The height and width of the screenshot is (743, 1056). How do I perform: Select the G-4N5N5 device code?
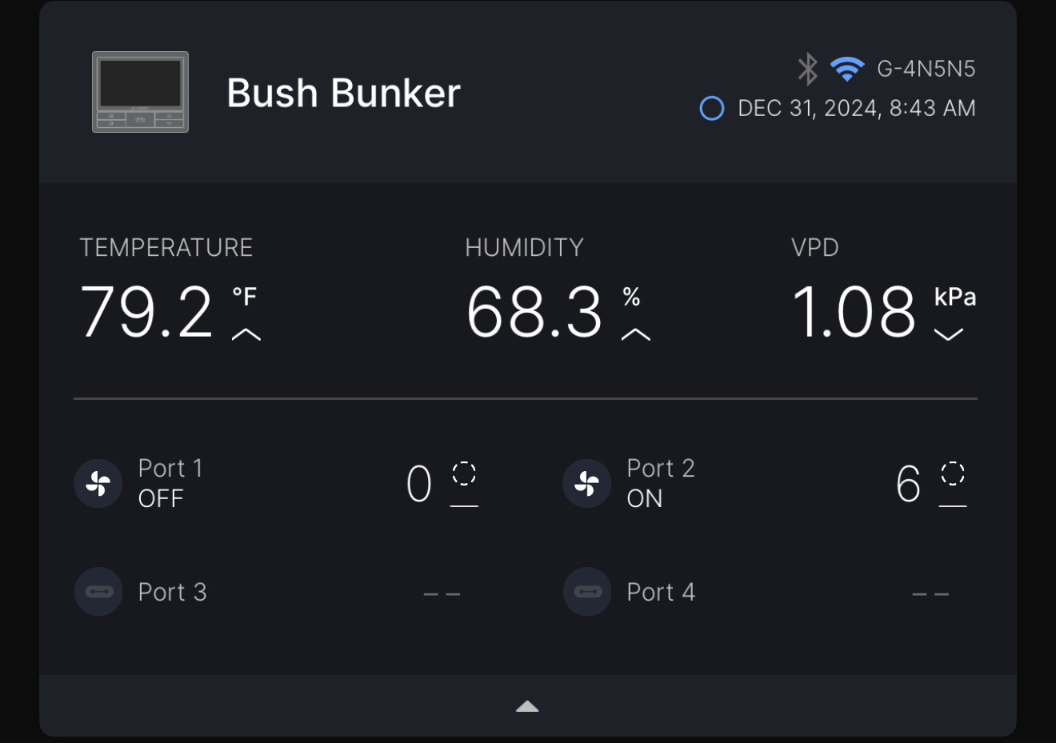(x=926, y=69)
